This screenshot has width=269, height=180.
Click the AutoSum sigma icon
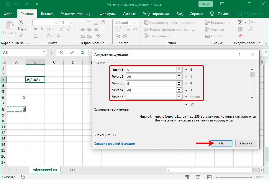tap(240, 22)
